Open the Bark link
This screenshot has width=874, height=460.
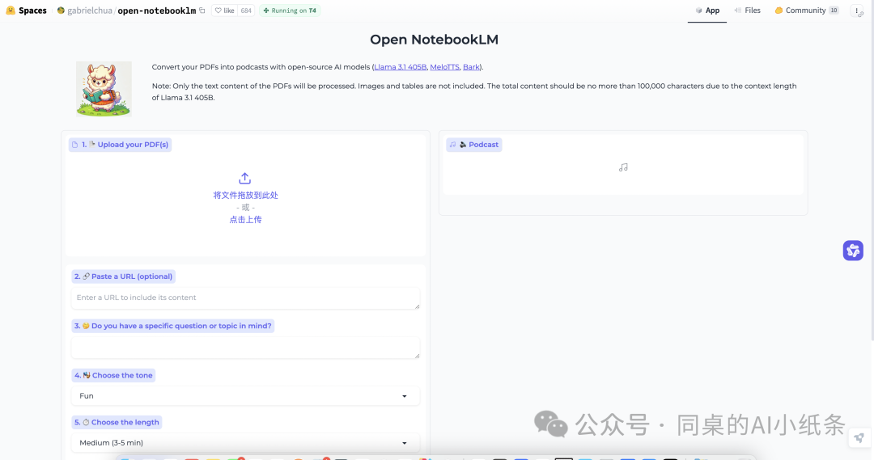(x=471, y=67)
